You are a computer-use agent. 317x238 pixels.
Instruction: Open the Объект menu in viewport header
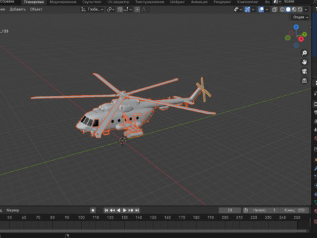[36, 9]
